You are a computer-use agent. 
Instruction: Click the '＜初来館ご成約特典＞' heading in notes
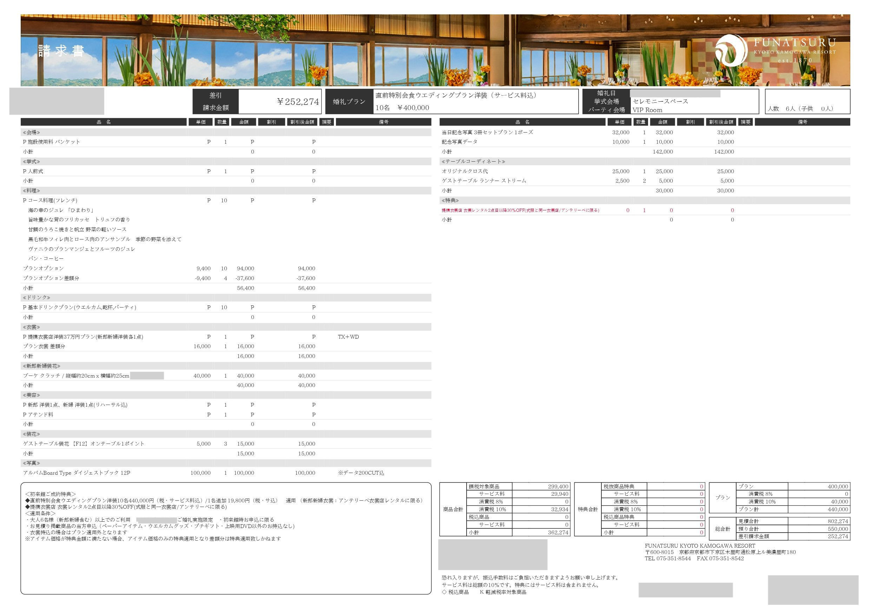click(x=51, y=494)
